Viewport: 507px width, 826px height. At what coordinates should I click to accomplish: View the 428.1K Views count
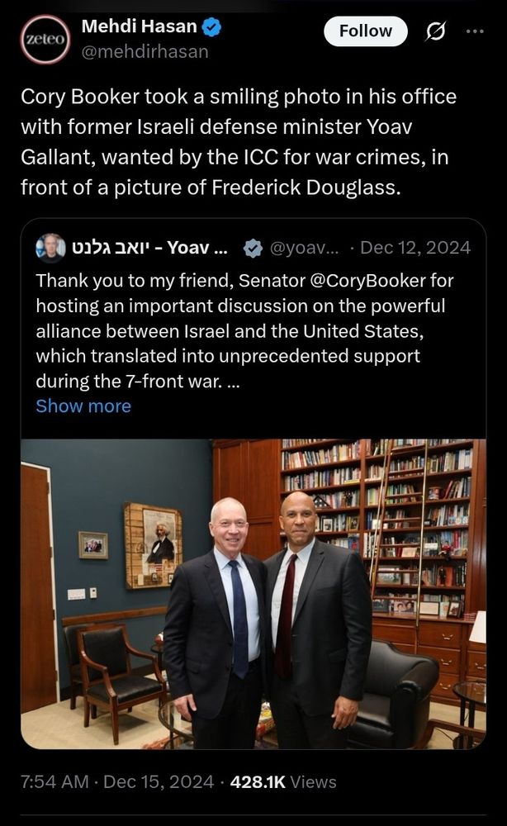[x=283, y=781]
